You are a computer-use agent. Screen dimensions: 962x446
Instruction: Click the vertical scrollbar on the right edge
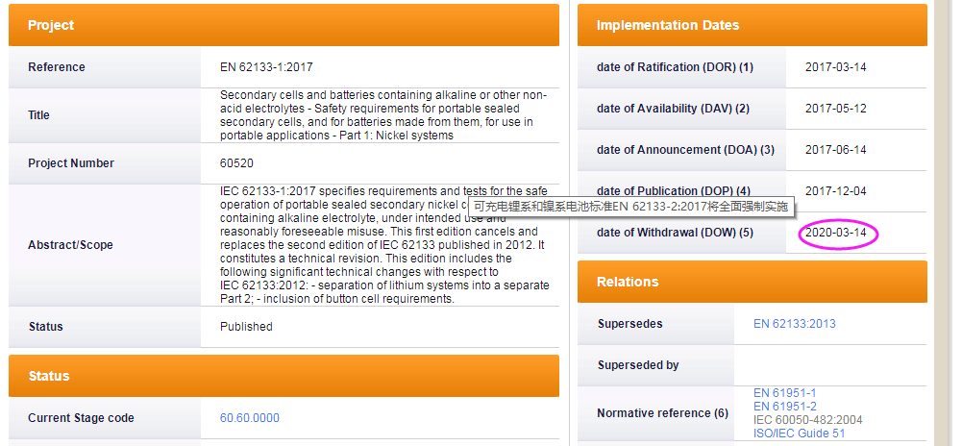coord(943,221)
